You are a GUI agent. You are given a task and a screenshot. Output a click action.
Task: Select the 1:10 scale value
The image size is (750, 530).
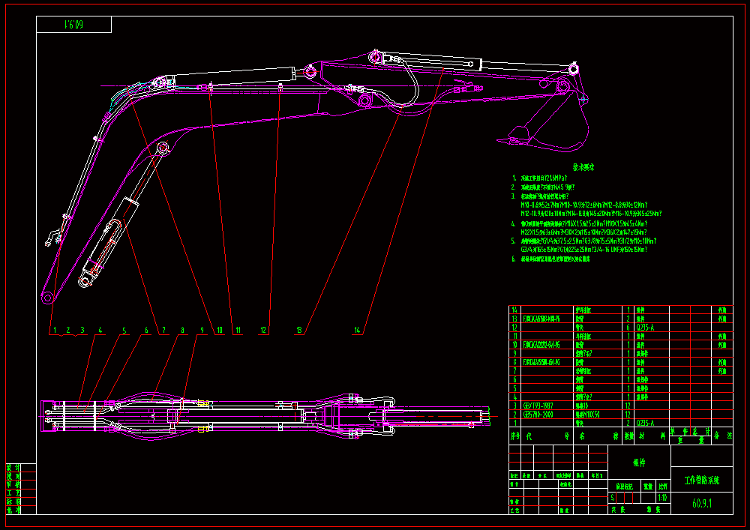click(662, 498)
